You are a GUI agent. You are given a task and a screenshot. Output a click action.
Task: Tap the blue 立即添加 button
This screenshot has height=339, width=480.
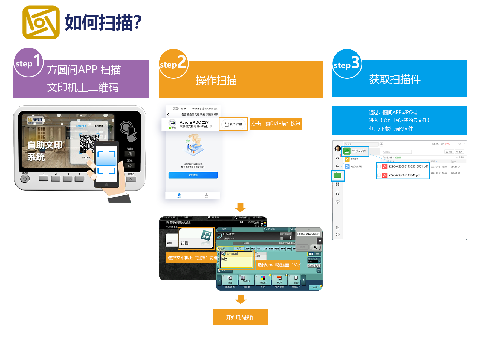[x=193, y=175]
